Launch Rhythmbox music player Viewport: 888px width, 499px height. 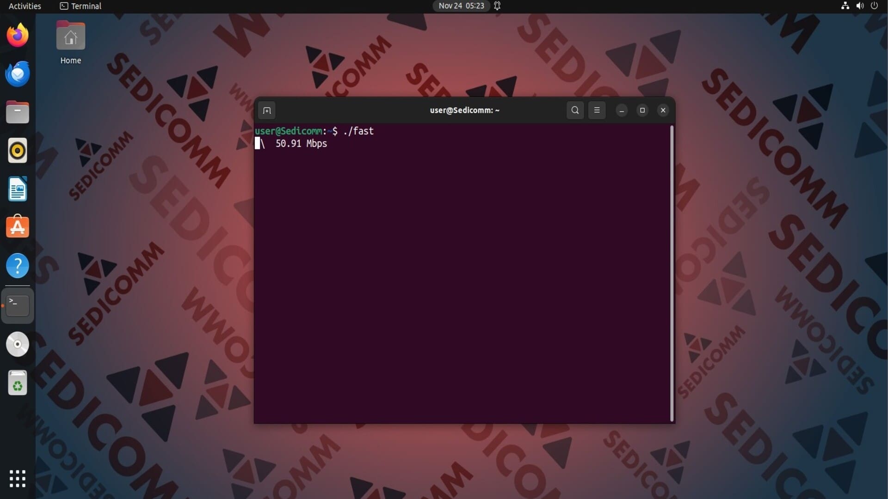point(18,151)
